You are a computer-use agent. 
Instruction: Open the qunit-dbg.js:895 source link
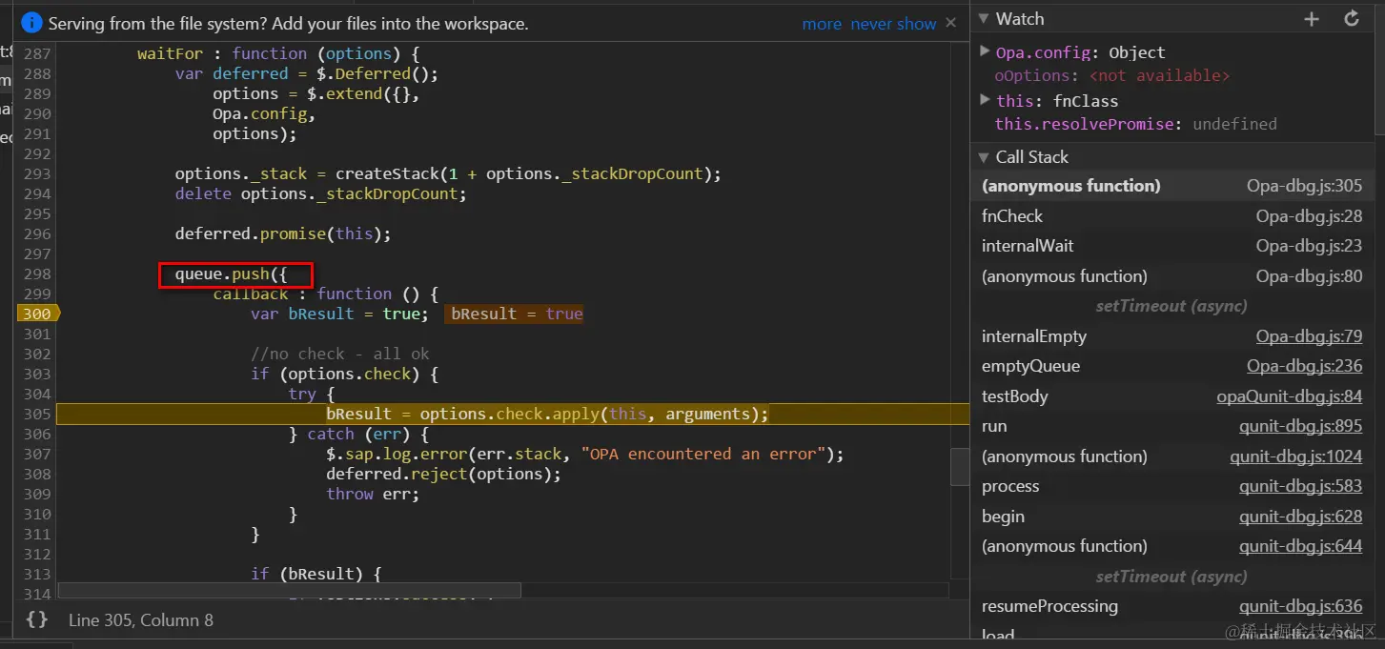point(1300,426)
